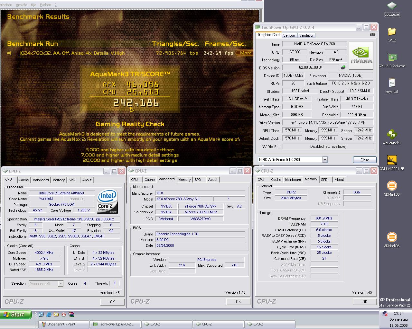The width and height of the screenshot is (412, 329).
Task: Open CPU tab in right CPU-Z window
Action: pos(261,180)
